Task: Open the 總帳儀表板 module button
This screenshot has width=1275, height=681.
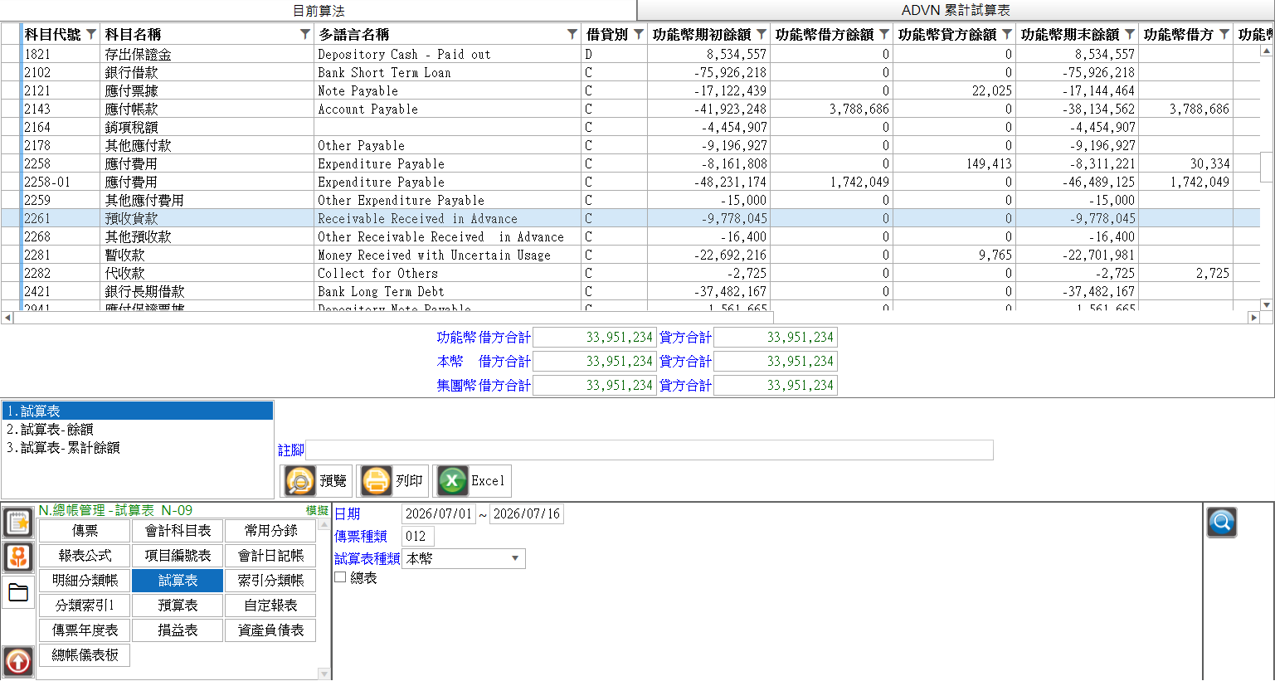Action: click(85, 655)
